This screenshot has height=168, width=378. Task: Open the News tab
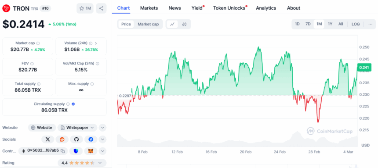tap(175, 8)
